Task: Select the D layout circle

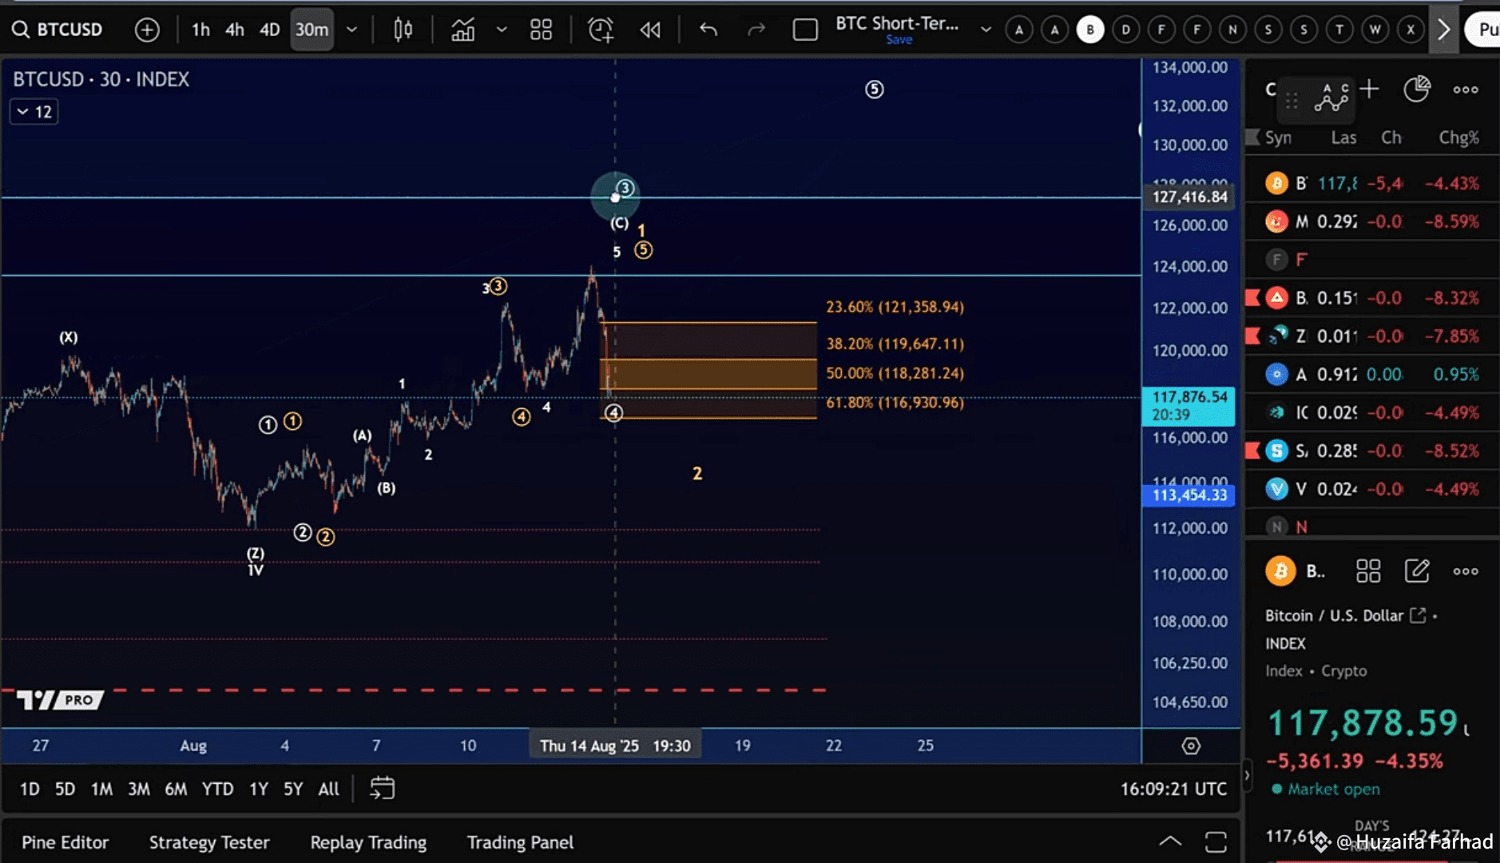Action: point(1125,30)
